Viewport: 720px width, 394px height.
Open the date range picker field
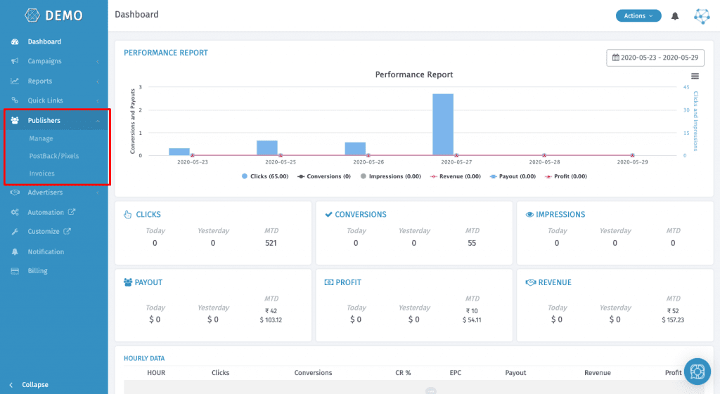(x=655, y=58)
